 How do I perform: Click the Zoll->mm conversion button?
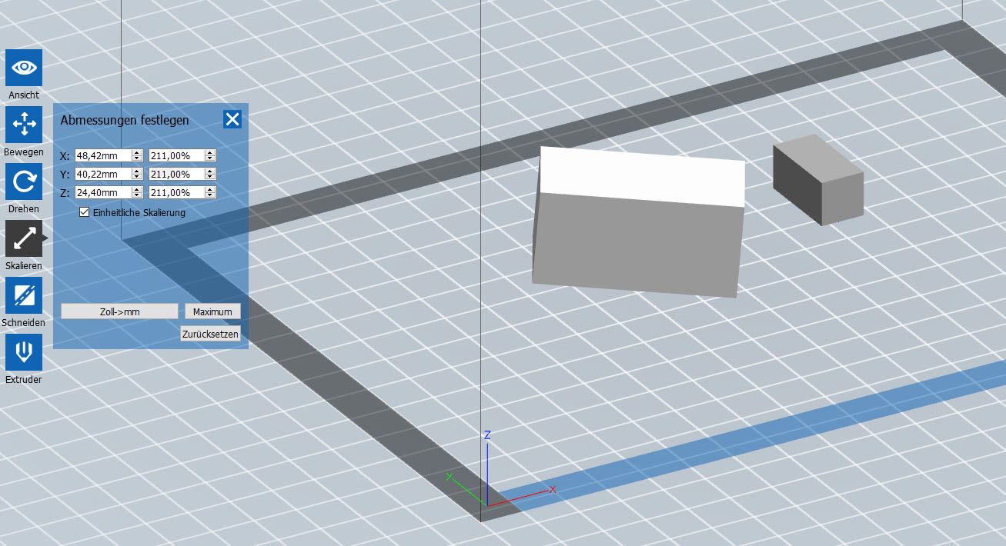pyautogui.click(x=119, y=311)
